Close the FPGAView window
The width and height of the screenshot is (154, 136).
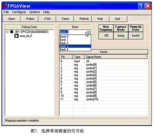[148, 6]
